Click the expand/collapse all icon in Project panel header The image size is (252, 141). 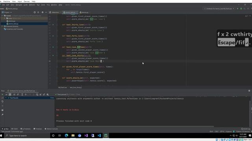38,12
